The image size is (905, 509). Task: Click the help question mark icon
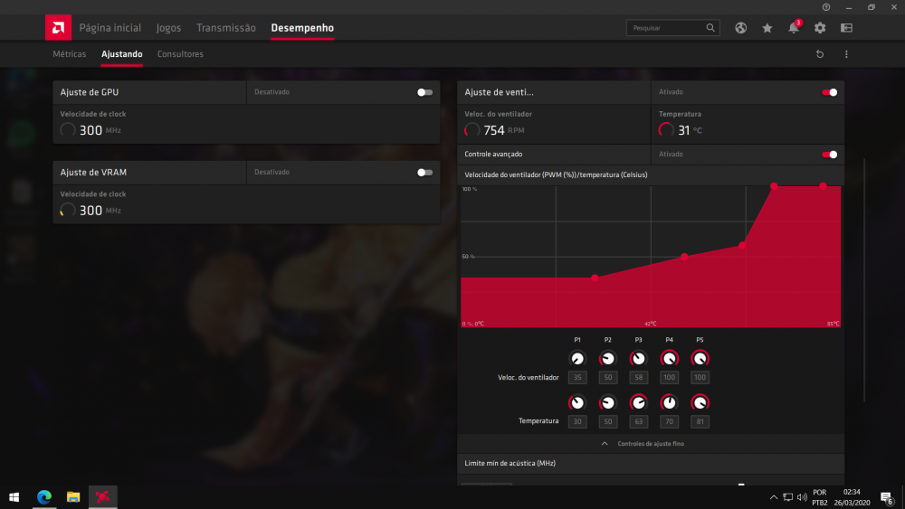(825, 7)
